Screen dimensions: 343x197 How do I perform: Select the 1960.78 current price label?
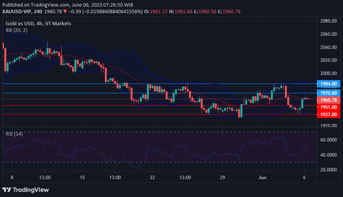click(328, 100)
